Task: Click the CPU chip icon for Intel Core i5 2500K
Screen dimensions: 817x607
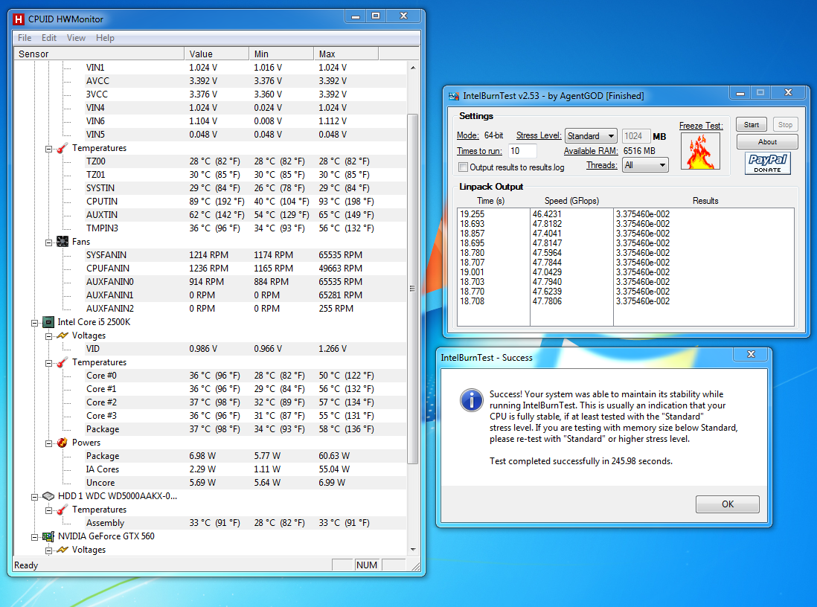Action: (x=48, y=322)
